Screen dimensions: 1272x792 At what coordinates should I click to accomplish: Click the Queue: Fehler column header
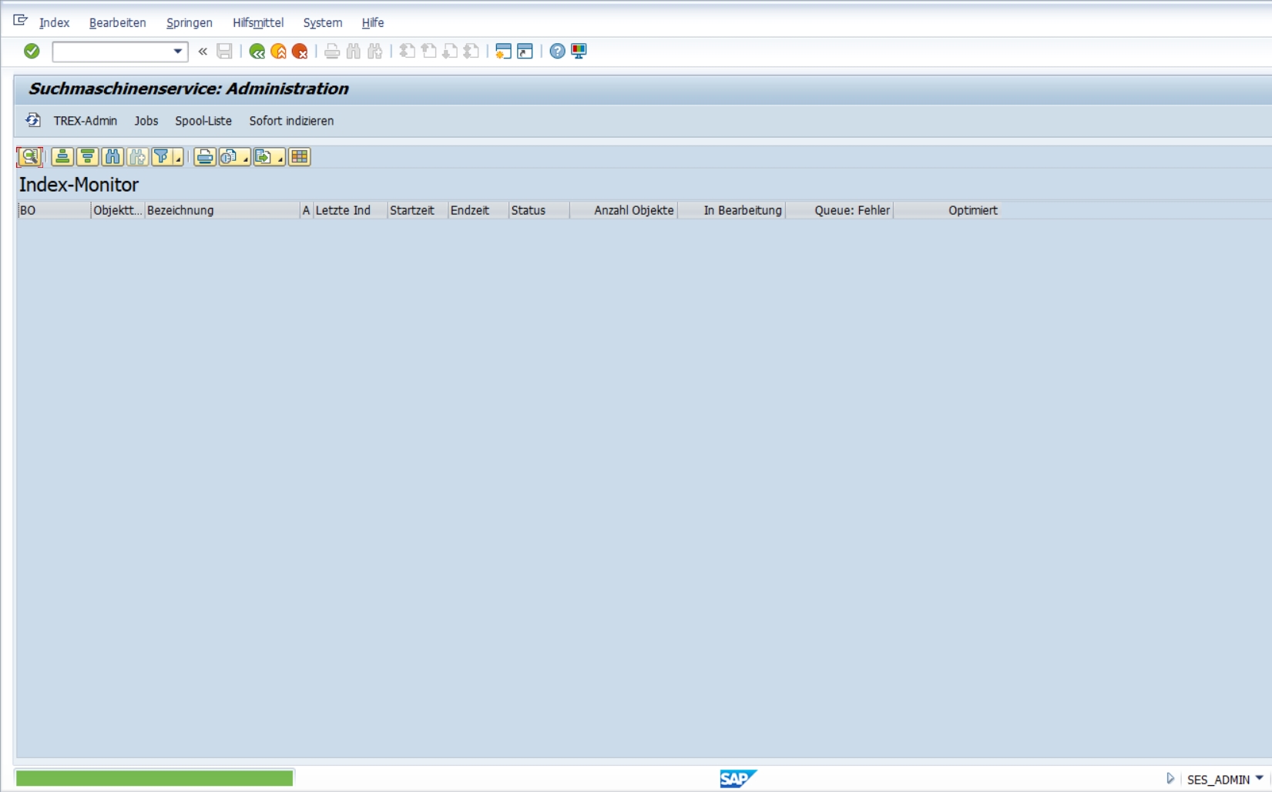point(840,210)
